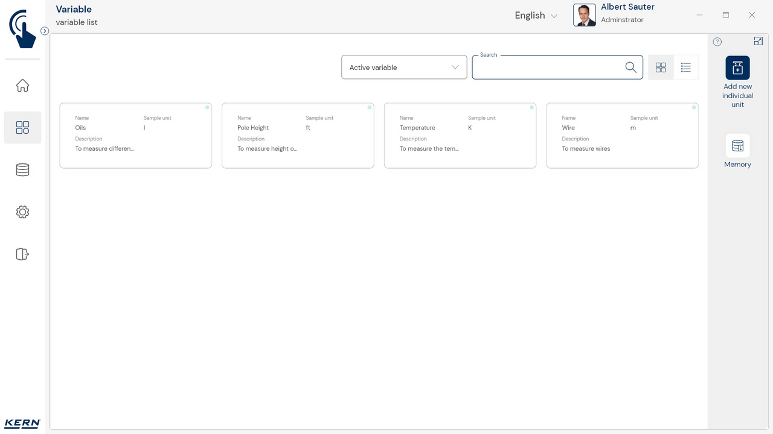Image resolution: width=773 pixels, height=434 pixels.
Task: Expand the sidebar with arrow button
Action: click(x=45, y=31)
